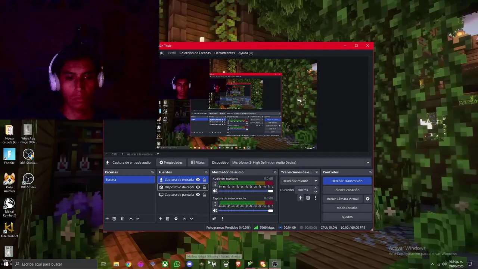Click Windows search box in taskbar
Viewport: 478px width, 269px height.
pos(55,264)
